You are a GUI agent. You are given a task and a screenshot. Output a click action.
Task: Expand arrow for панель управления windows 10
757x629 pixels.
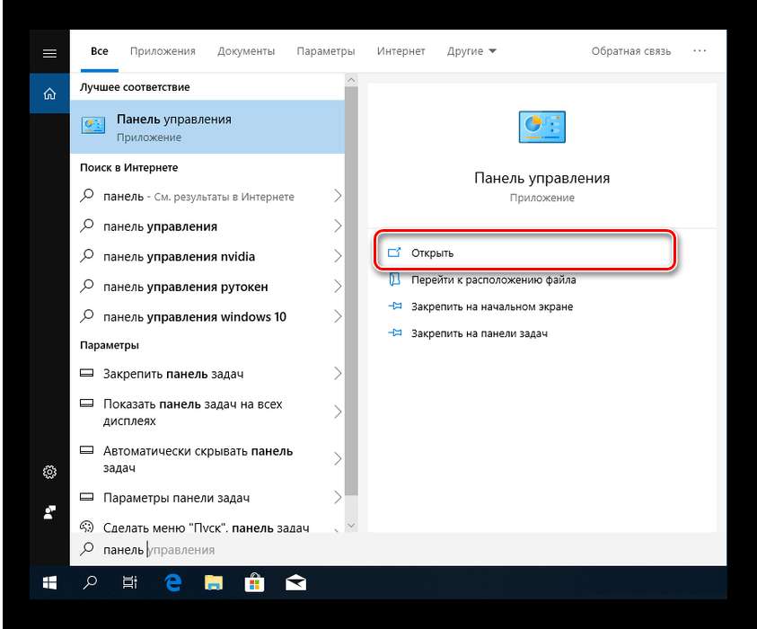[338, 317]
